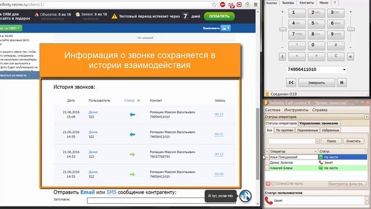This screenshot has width=371, height=209.
Task: Click the speaker icon in softphone
Action: (351, 57)
